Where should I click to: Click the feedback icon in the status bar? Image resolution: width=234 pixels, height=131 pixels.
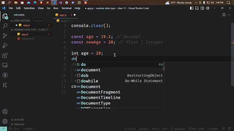pos(223,128)
